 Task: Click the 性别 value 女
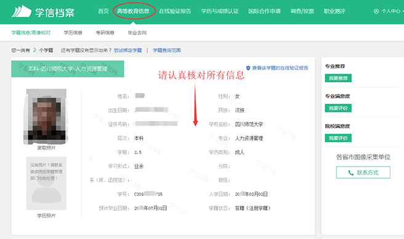[237, 96]
